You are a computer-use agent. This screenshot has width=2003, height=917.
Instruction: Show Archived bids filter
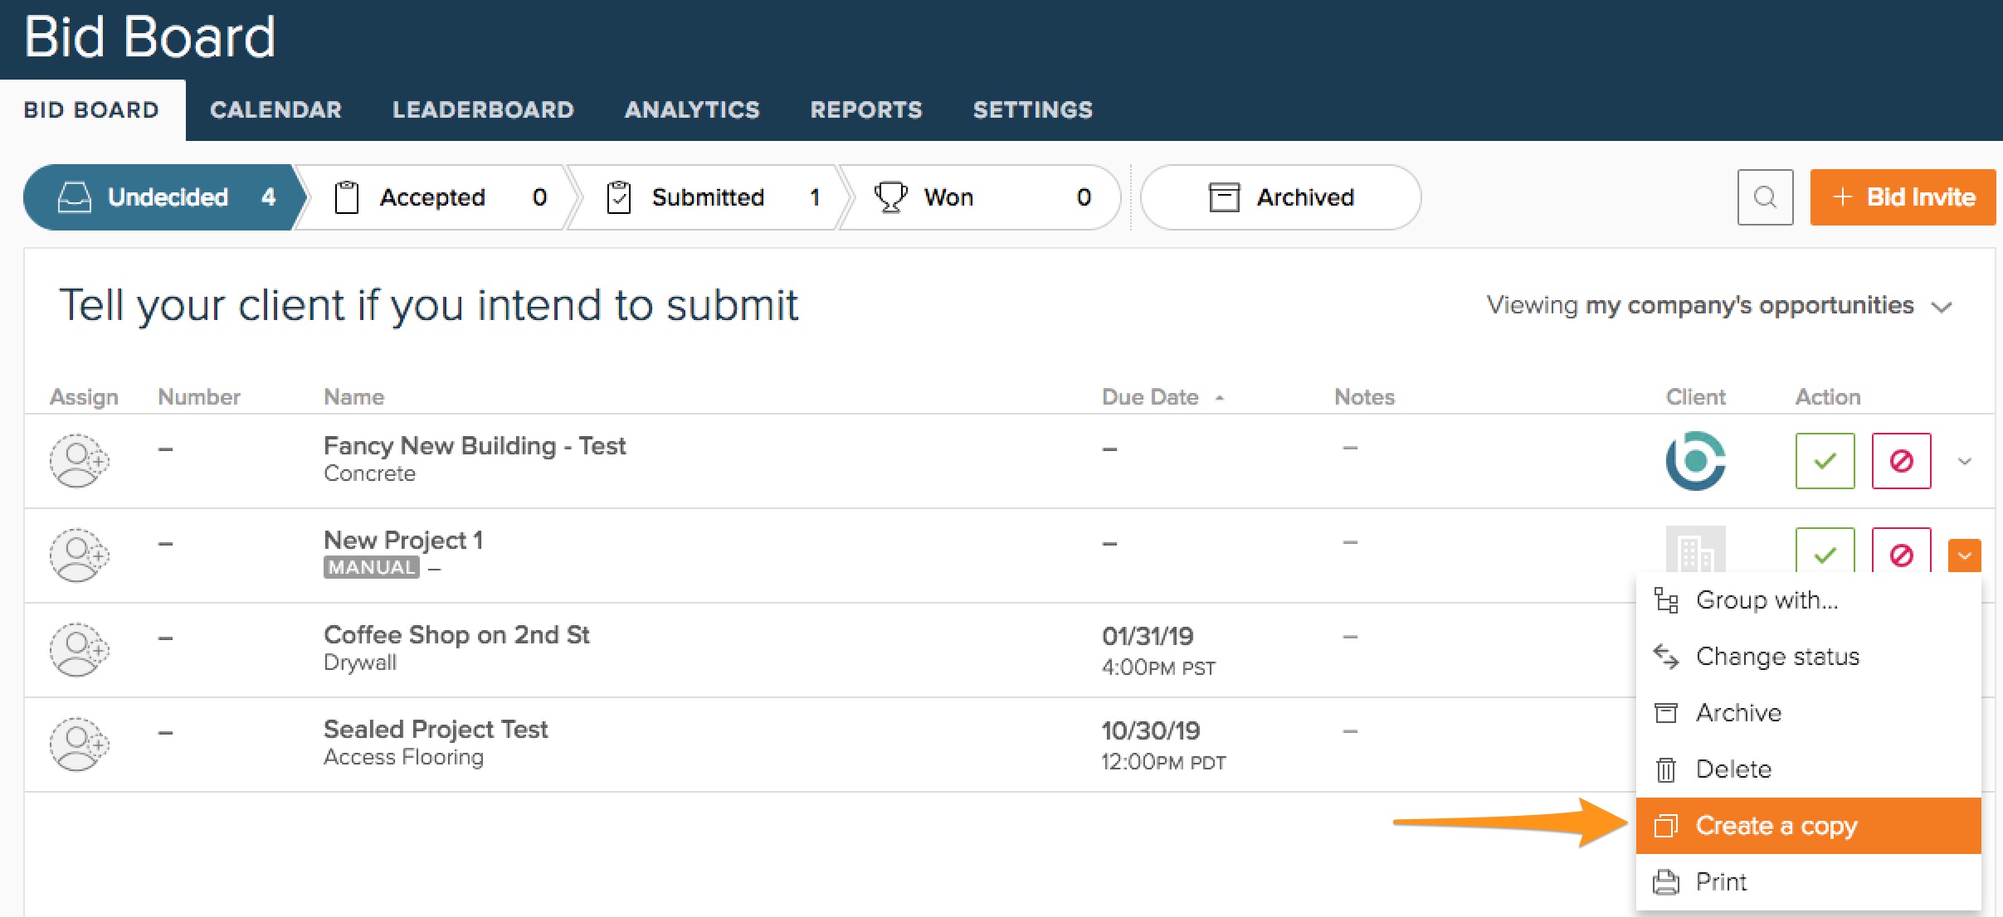pos(1280,197)
